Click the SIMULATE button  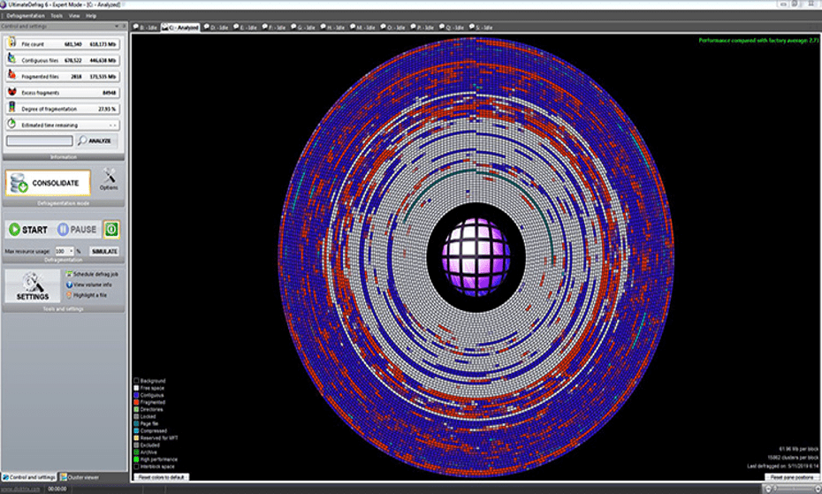coord(104,251)
